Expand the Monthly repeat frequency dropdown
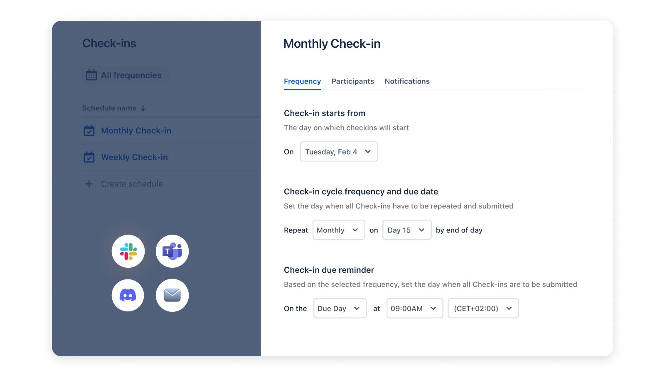Image resolution: width=665 pixels, height=377 pixels. click(338, 230)
